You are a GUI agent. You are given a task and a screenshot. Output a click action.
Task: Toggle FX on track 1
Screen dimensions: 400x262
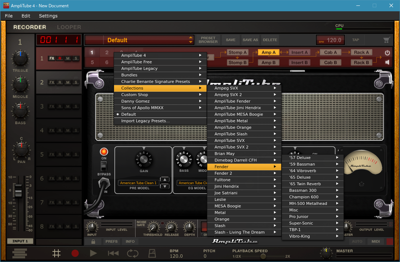(x=52, y=58)
